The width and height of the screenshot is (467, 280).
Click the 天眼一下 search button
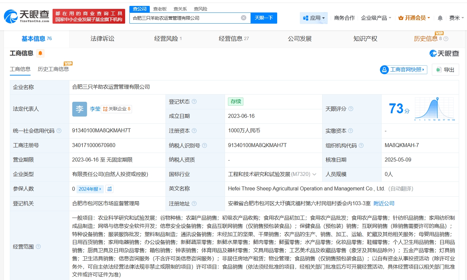point(264,18)
